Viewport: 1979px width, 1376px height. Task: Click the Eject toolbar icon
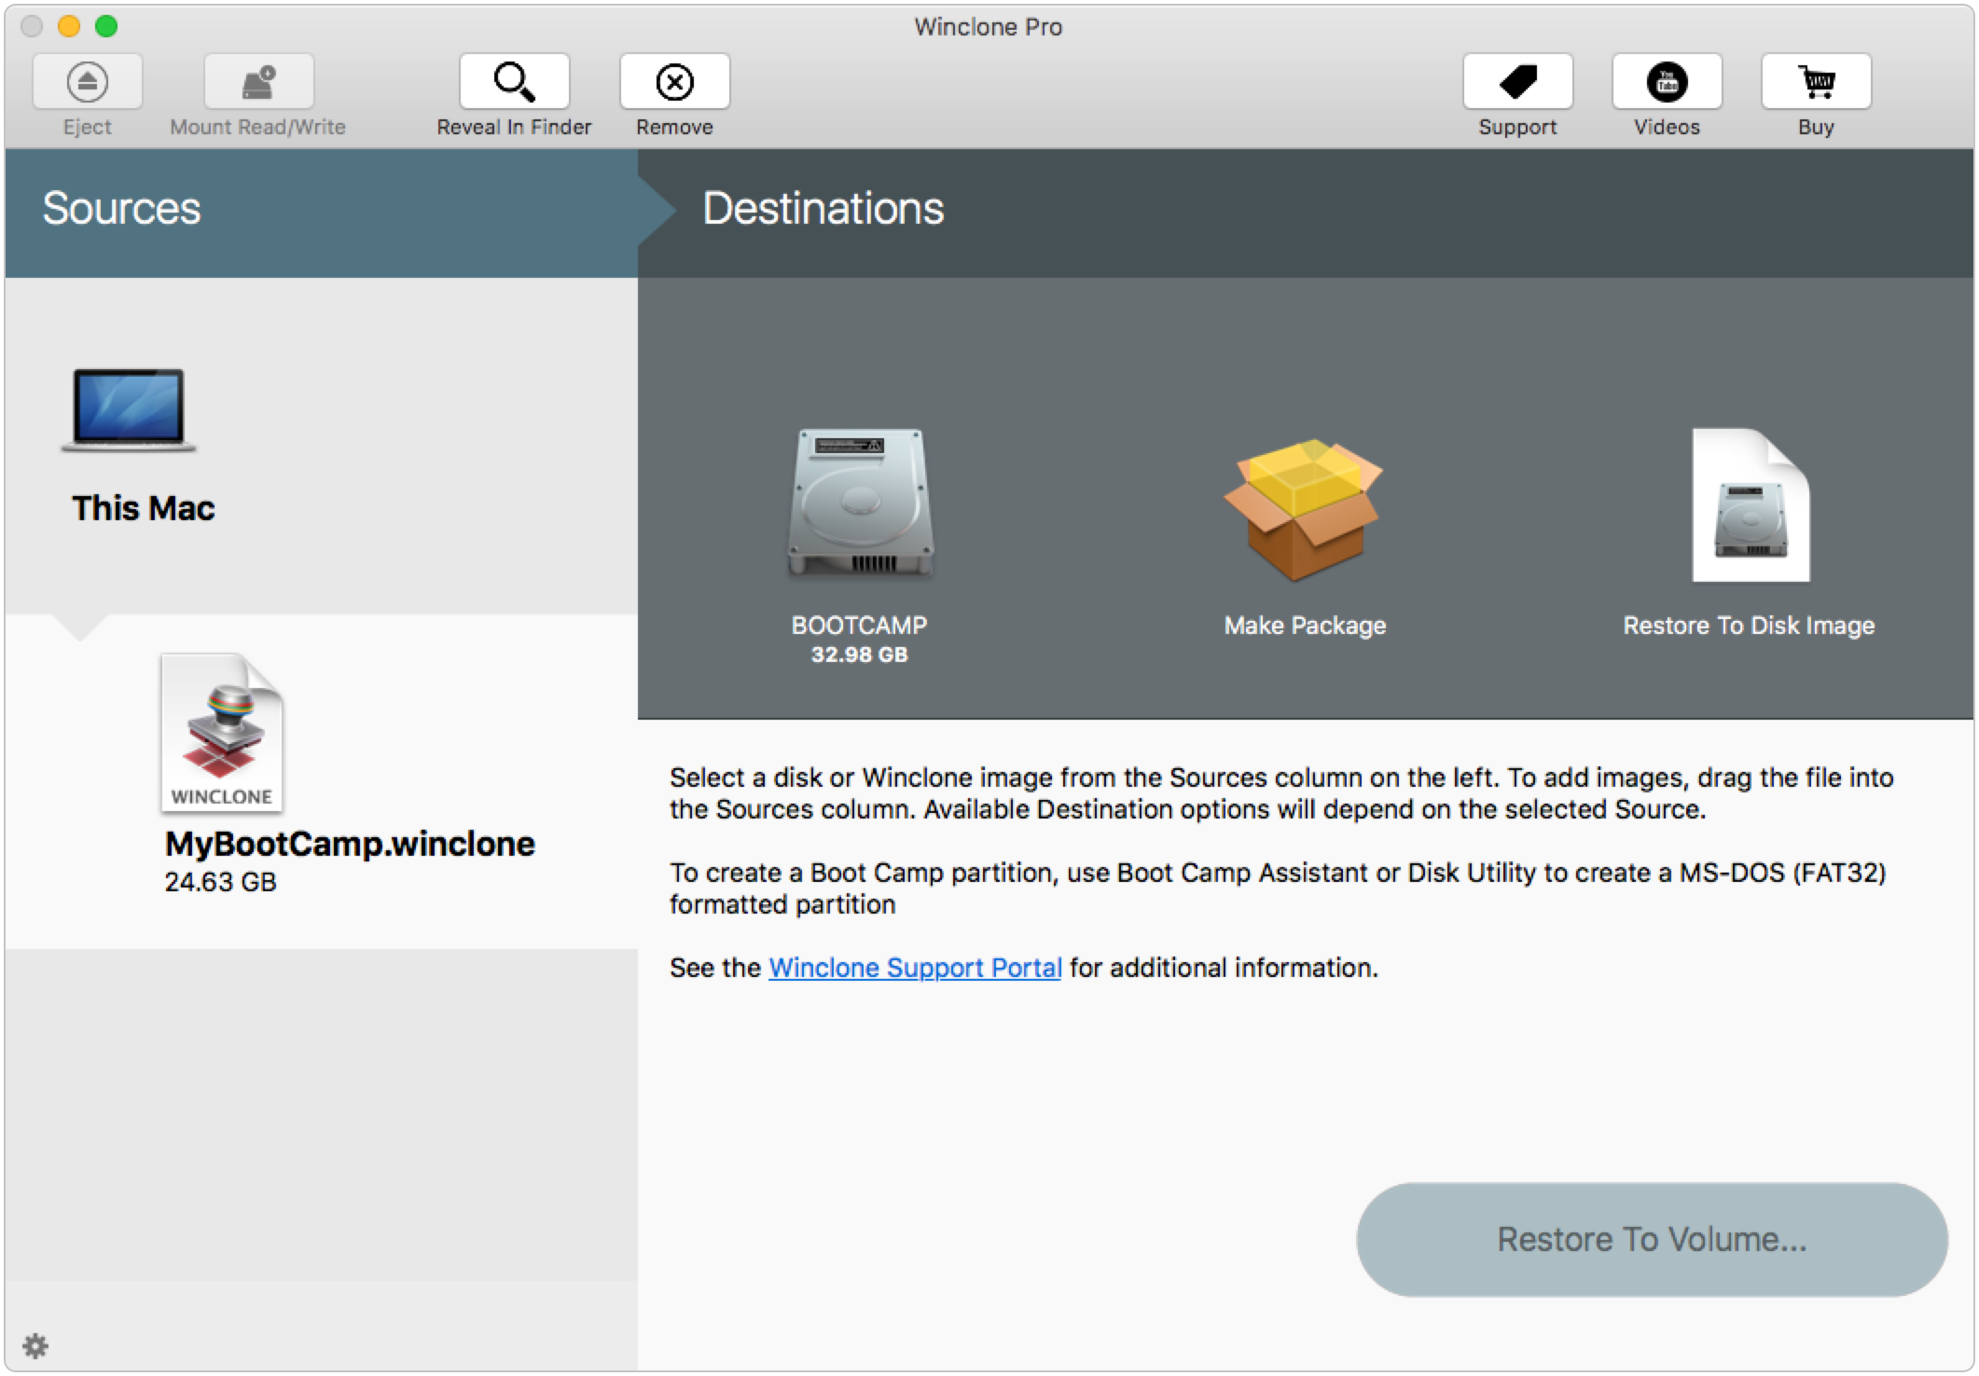(87, 82)
